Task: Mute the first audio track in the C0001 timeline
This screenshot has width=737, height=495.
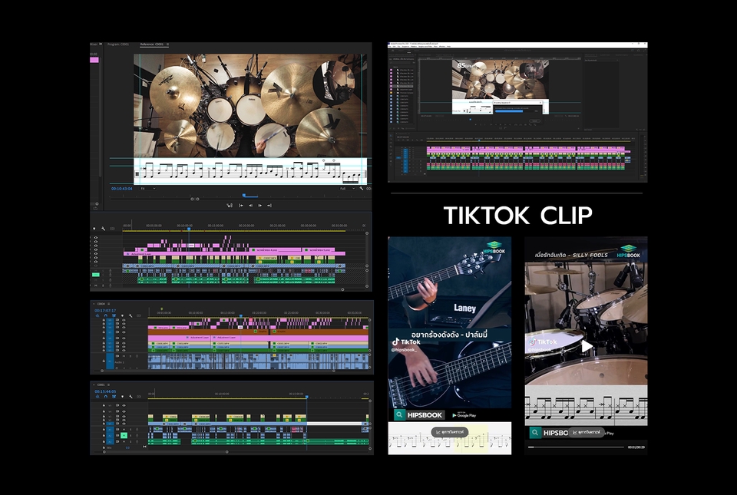Action: tap(124, 429)
